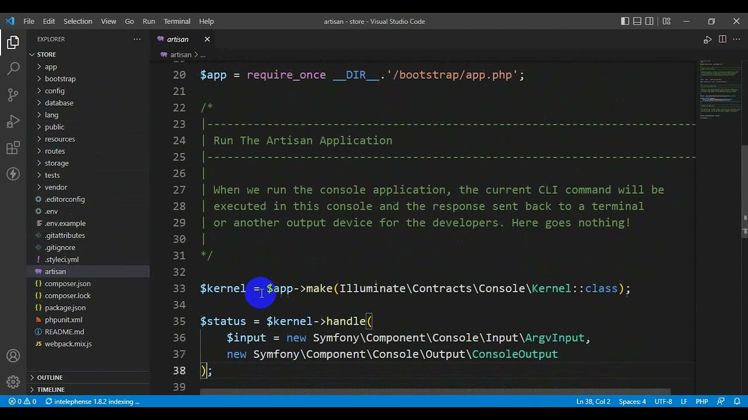Open the Terminal menu
Image resolution: width=748 pixels, height=420 pixels.
tap(176, 21)
